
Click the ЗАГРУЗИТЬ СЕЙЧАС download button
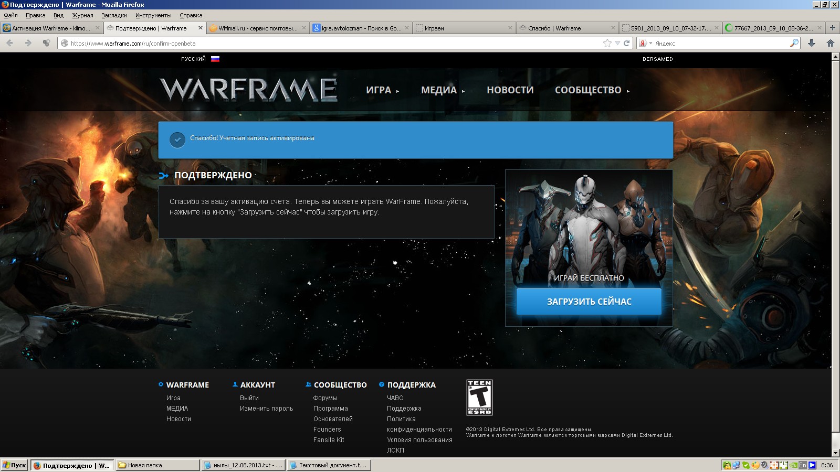[x=589, y=302]
